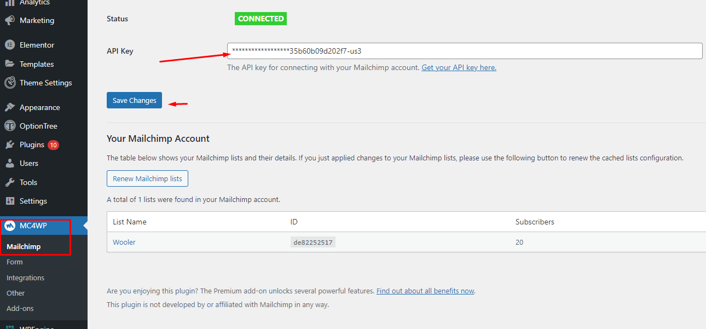
Task: Follow Find out about all benefits now link
Action: pyautogui.click(x=425, y=291)
